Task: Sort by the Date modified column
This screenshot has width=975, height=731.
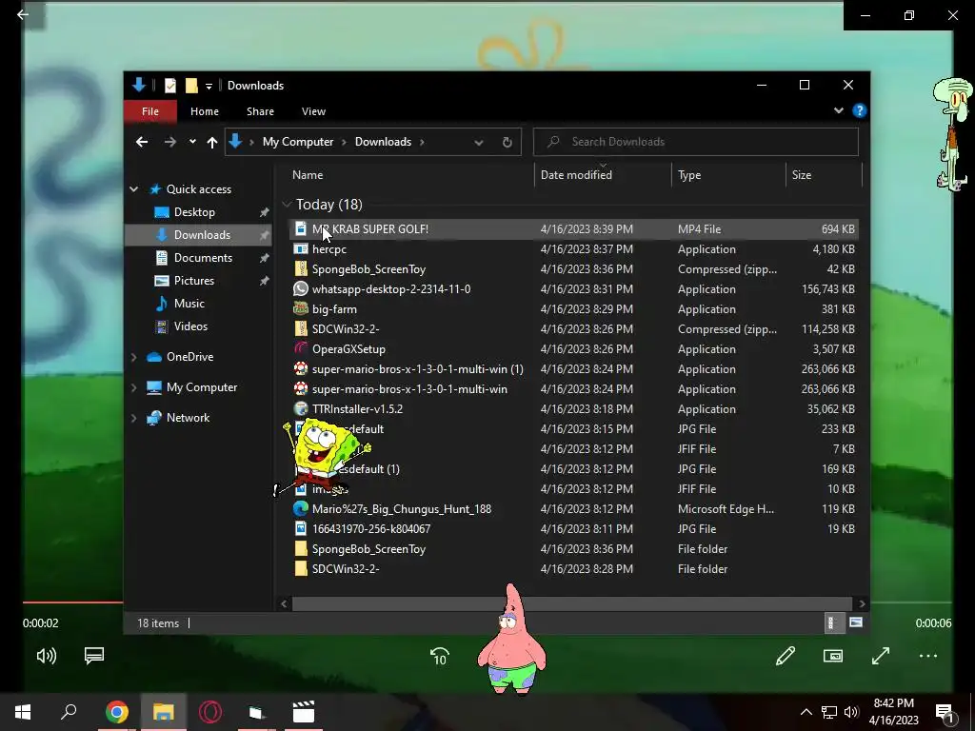Action: 576,175
